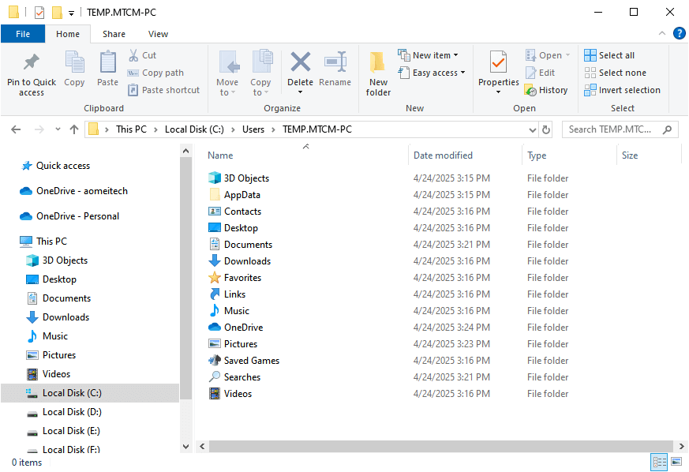Click title bar new folder icon
This screenshot has width=689, height=472.
click(57, 13)
